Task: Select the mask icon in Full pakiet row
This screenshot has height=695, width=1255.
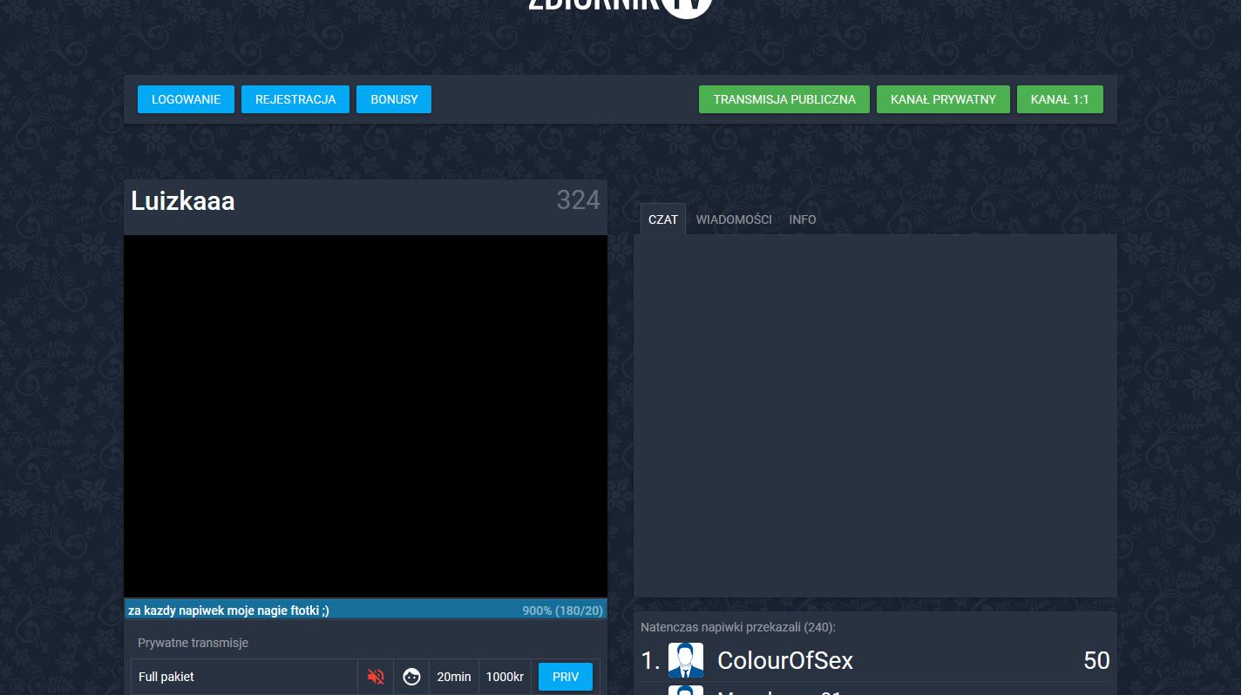Action: click(410, 676)
